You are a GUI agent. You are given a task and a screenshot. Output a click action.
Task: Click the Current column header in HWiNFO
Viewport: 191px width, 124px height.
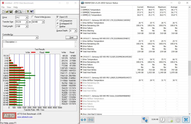pos(140,7)
